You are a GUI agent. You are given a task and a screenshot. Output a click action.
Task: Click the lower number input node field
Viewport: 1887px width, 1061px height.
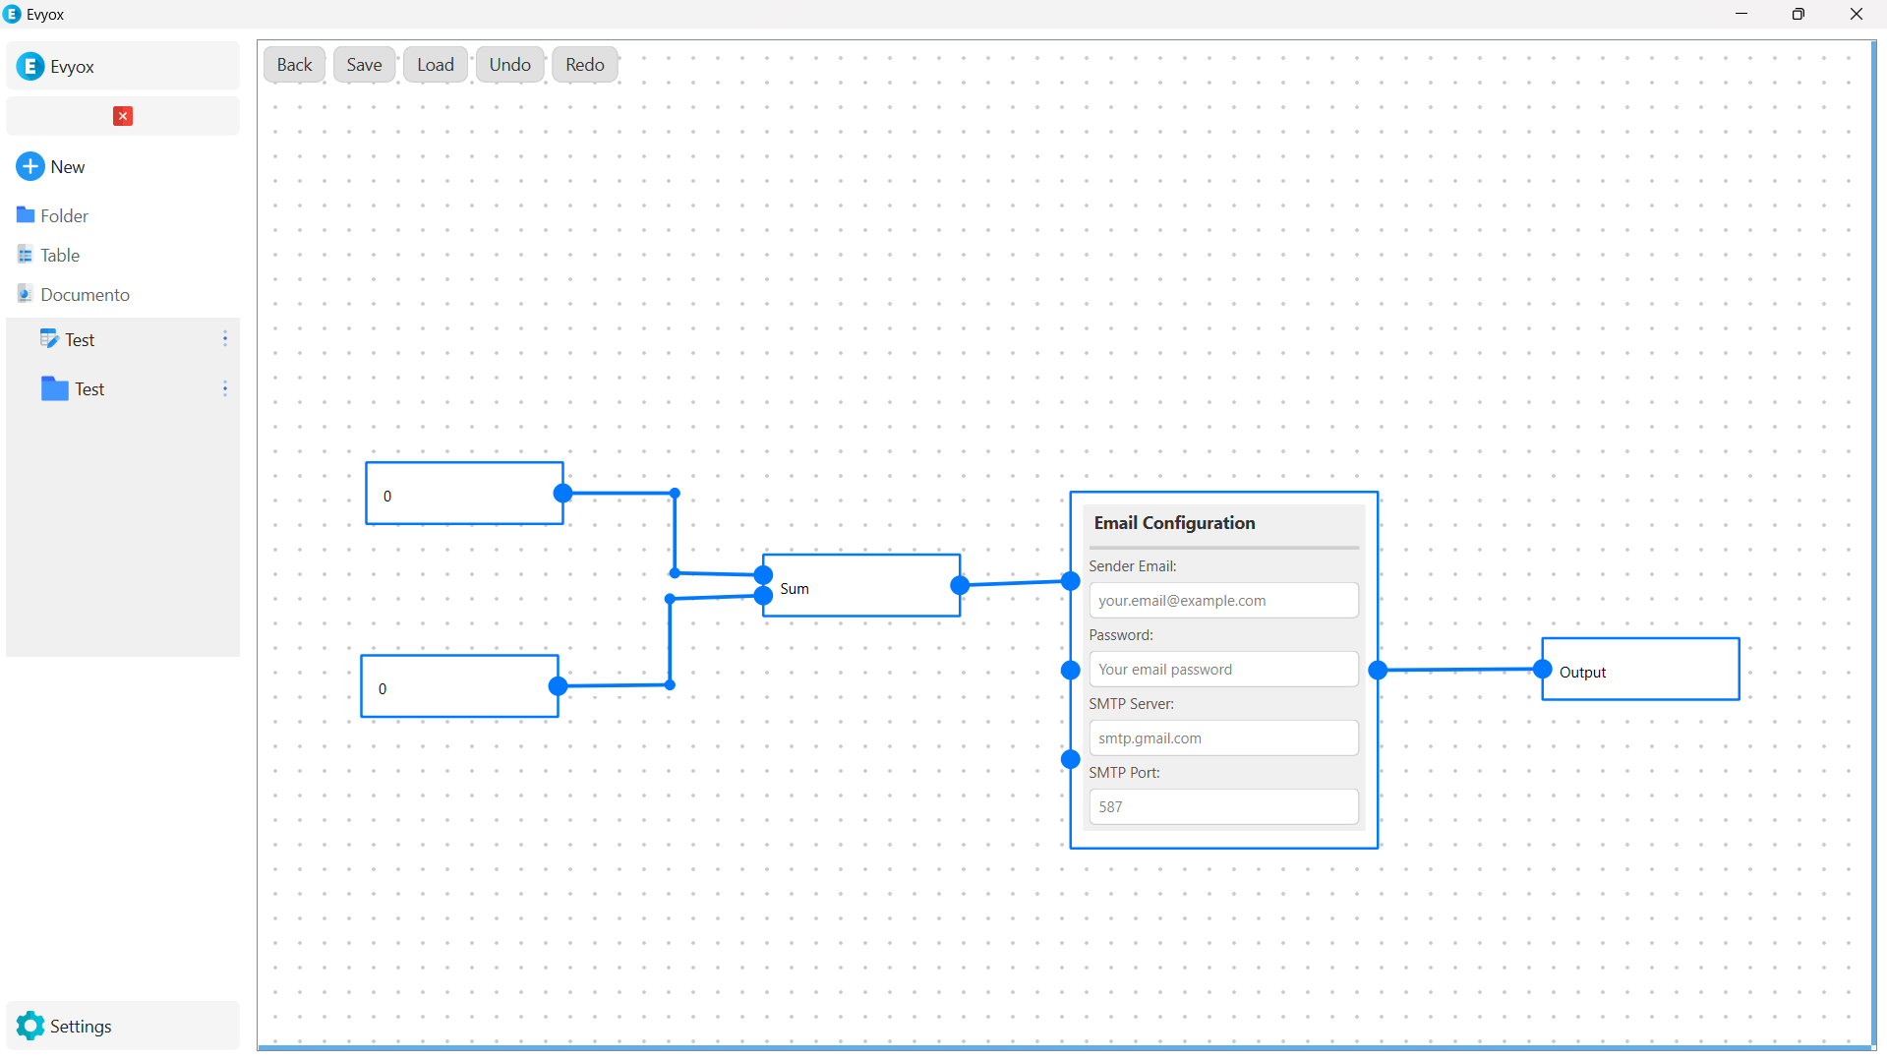coord(459,686)
